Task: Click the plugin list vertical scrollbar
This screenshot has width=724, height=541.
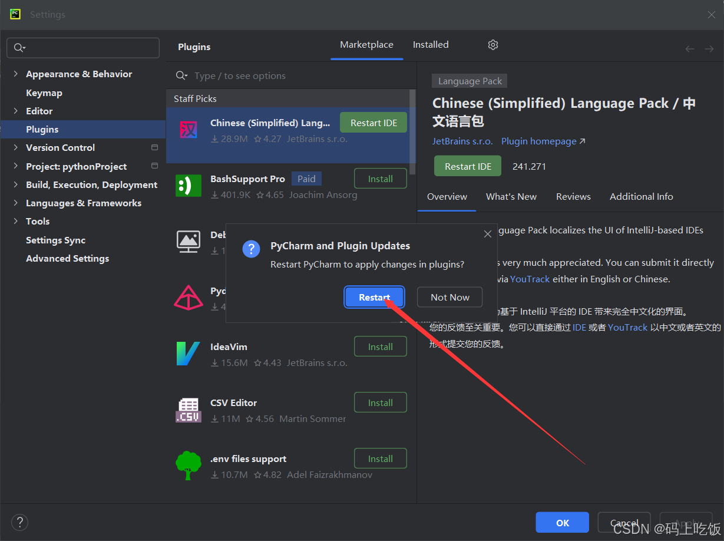Action: pyautogui.click(x=412, y=132)
